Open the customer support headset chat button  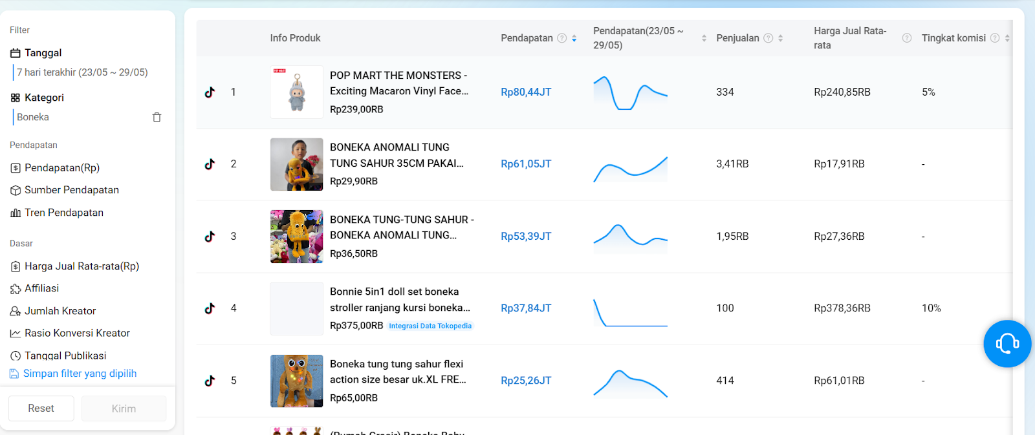point(1007,343)
